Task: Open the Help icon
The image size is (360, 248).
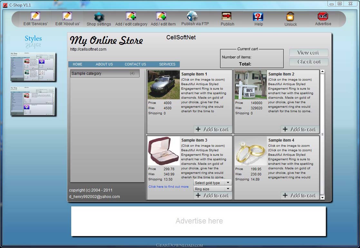Action: point(258,17)
